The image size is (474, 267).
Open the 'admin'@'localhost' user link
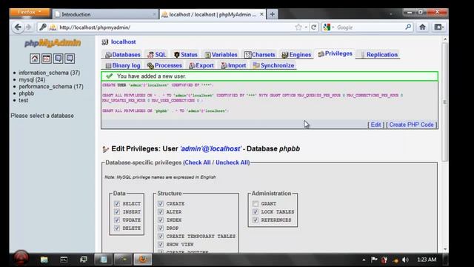210,149
